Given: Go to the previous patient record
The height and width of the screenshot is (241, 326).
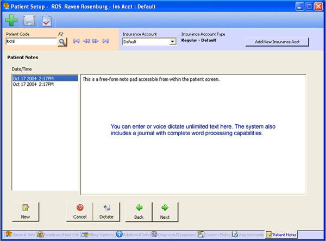Looking at the screenshot, I should [86, 41].
